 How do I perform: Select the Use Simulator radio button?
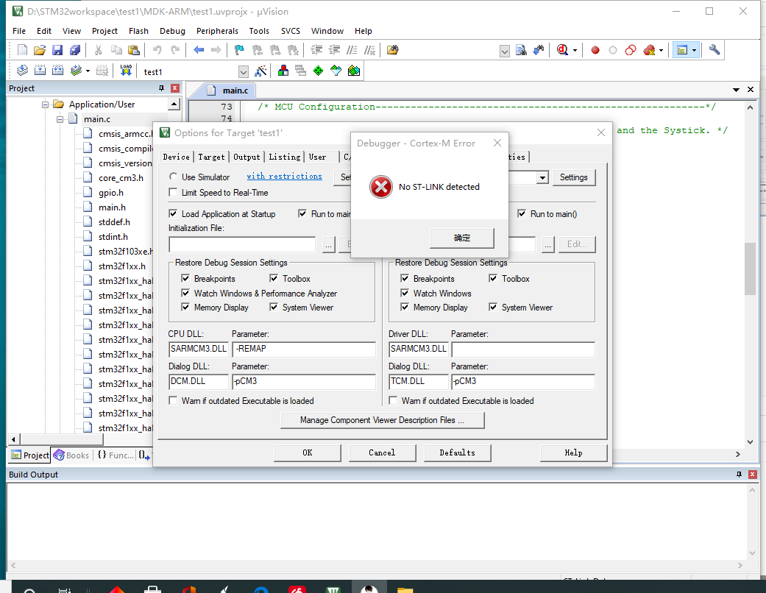[173, 177]
